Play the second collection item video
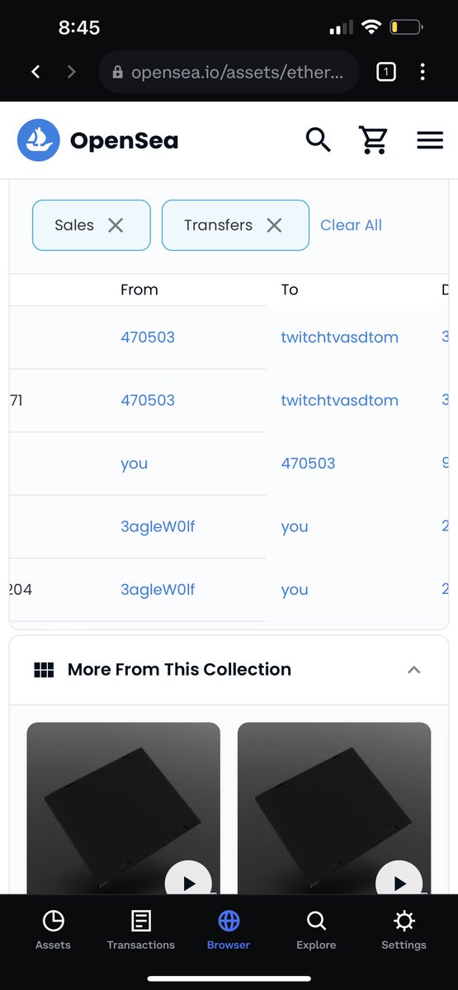This screenshot has height=990, width=458. (x=399, y=883)
